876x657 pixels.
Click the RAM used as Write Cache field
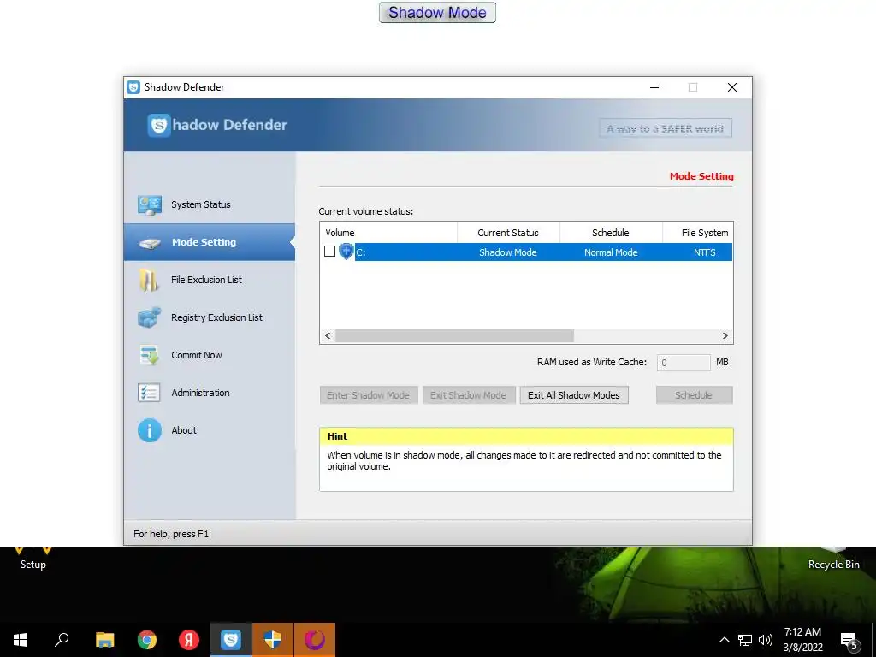pos(684,363)
